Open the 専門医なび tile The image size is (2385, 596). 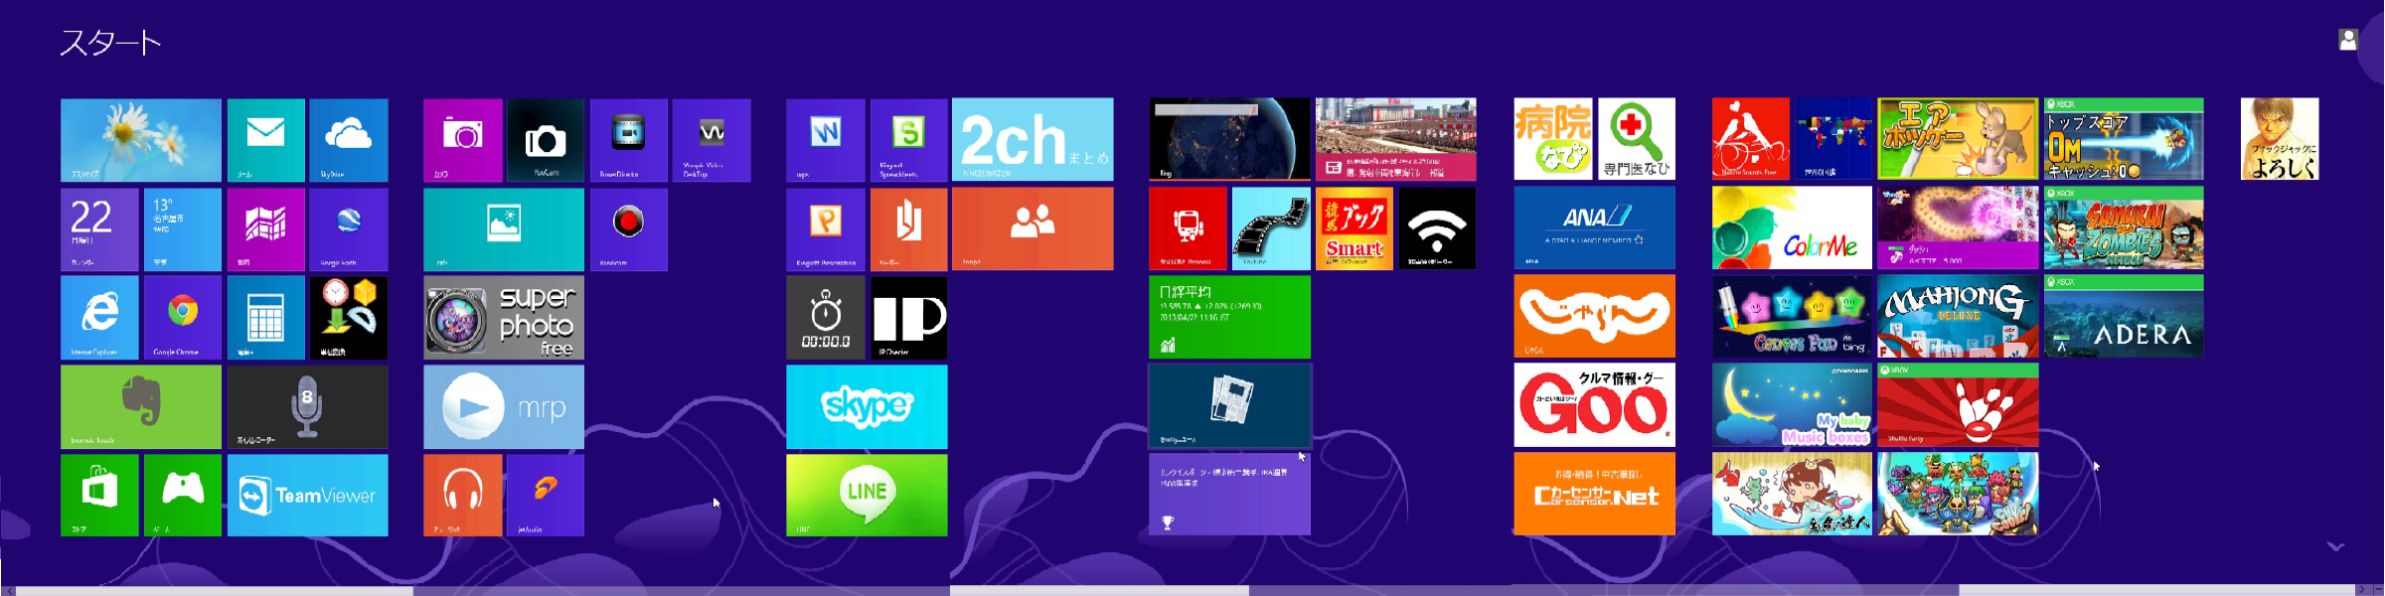coord(1636,139)
